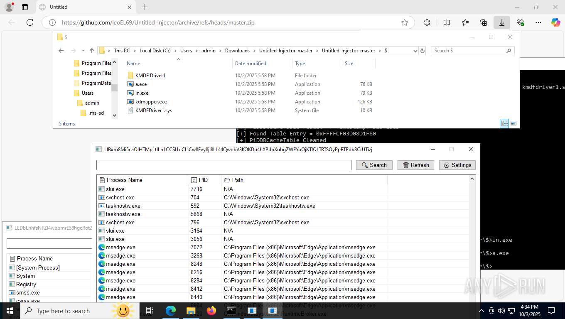Image resolution: width=565 pixels, height=319 pixels.
Task: Select the .ms-ad folder in tree
Action: pyautogui.click(x=92, y=113)
